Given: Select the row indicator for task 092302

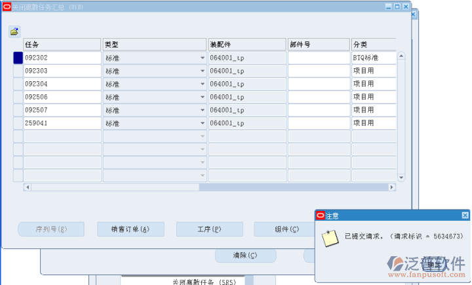Looking at the screenshot, I should [18, 58].
